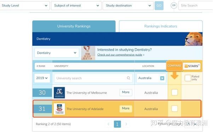Open the Check out our comprehensive guide link

120,55
